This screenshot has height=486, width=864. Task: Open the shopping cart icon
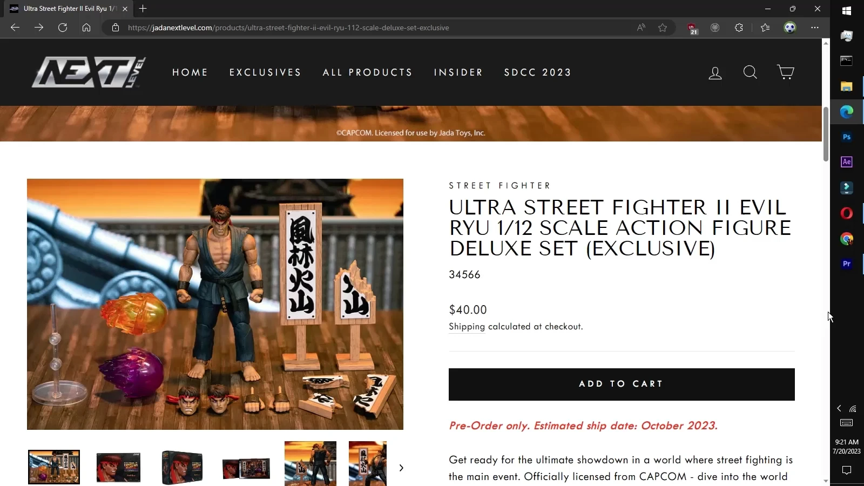tap(785, 72)
